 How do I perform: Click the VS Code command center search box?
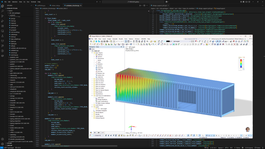click(x=133, y=2)
